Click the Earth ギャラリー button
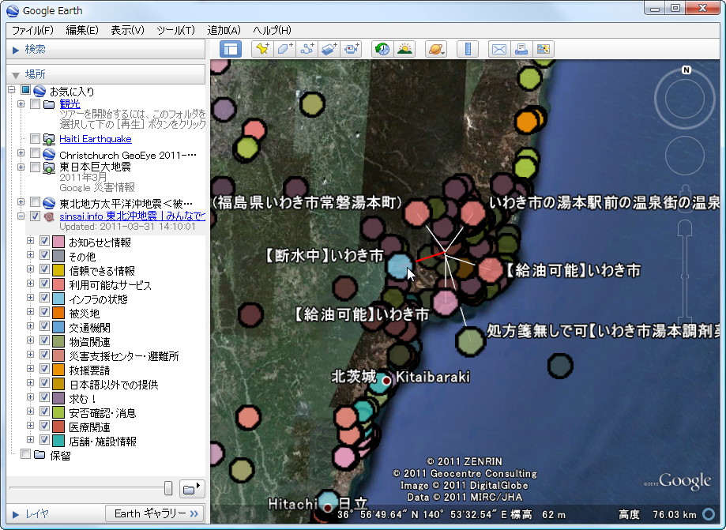This screenshot has height=530, width=726. click(x=155, y=513)
